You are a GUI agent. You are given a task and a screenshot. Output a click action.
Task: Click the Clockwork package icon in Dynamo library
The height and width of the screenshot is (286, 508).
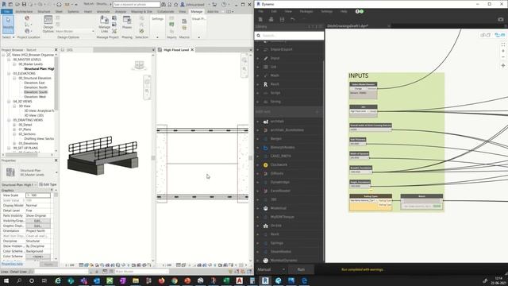[265, 164]
